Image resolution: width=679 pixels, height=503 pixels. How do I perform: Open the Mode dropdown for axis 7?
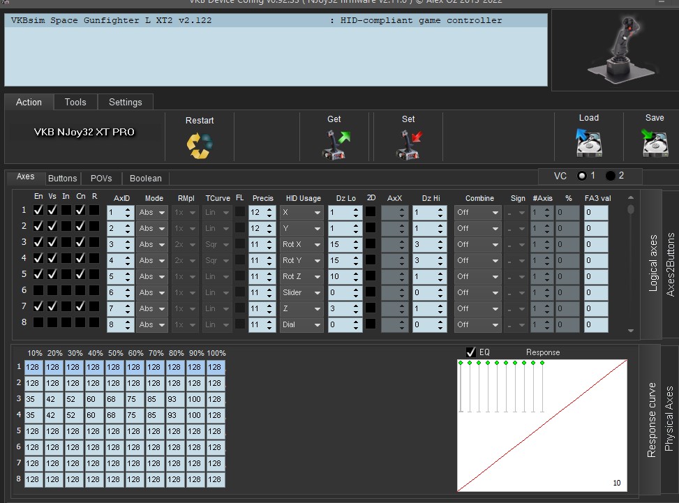[152, 308]
